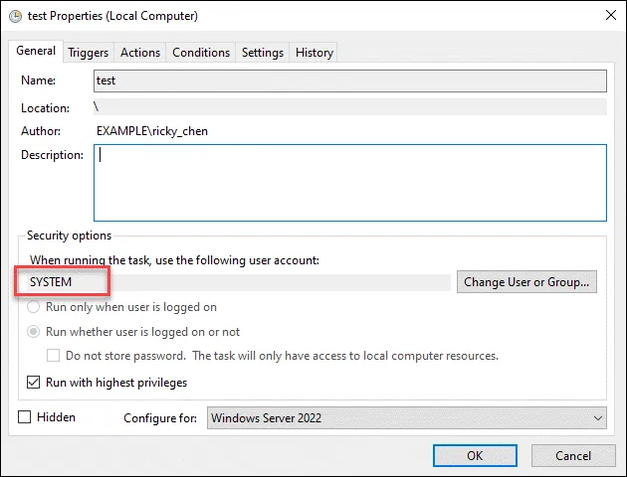Toggle the Do not store password checkbox

click(x=53, y=355)
